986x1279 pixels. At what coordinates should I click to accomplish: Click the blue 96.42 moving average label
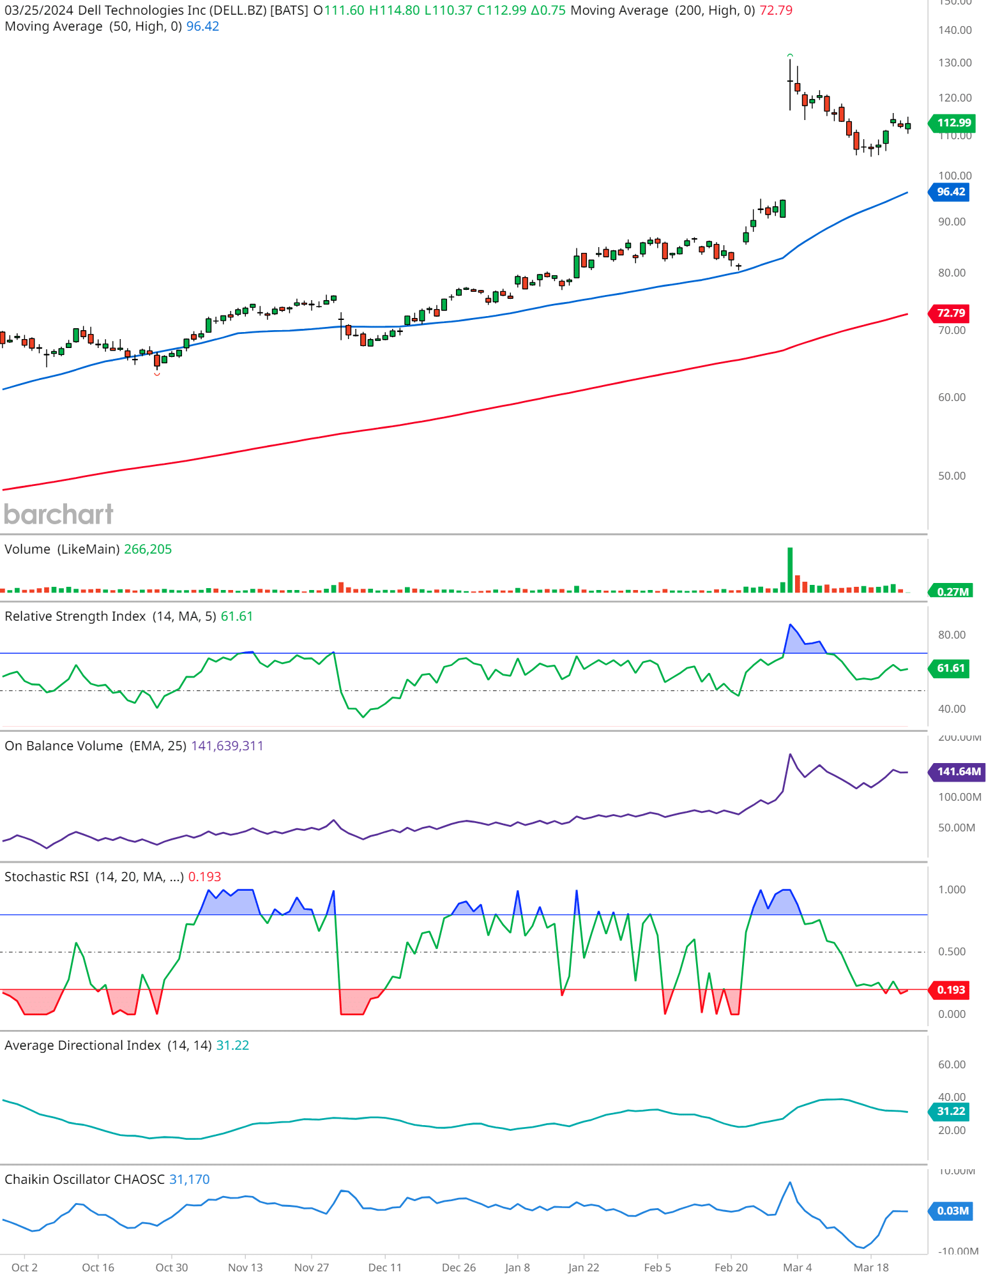(x=950, y=192)
